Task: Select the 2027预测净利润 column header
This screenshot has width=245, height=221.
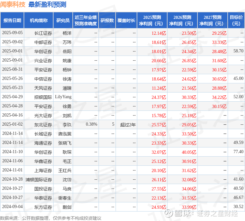Action: pyautogui.click(x=213, y=20)
